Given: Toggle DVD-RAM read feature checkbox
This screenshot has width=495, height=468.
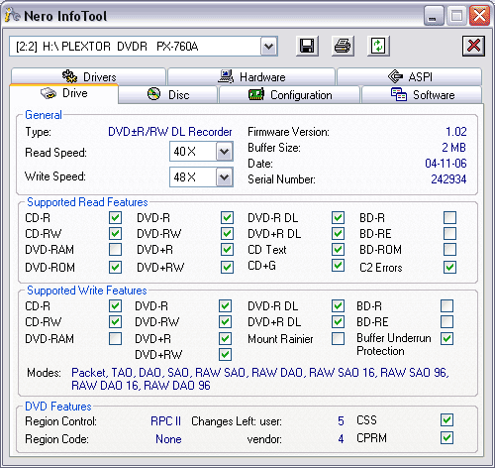Looking at the screenshot, I should pyautogui.click(x=115, y=250).
